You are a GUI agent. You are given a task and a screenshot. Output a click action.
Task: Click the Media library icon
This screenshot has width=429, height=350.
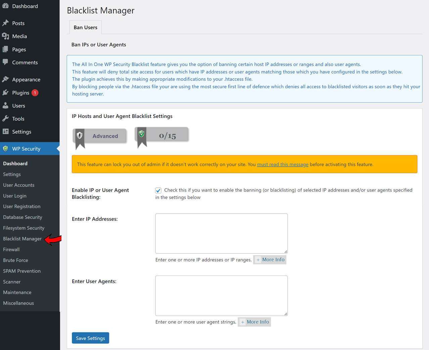click(5, 36)
